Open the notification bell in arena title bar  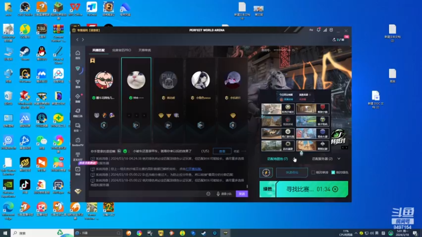319,30
